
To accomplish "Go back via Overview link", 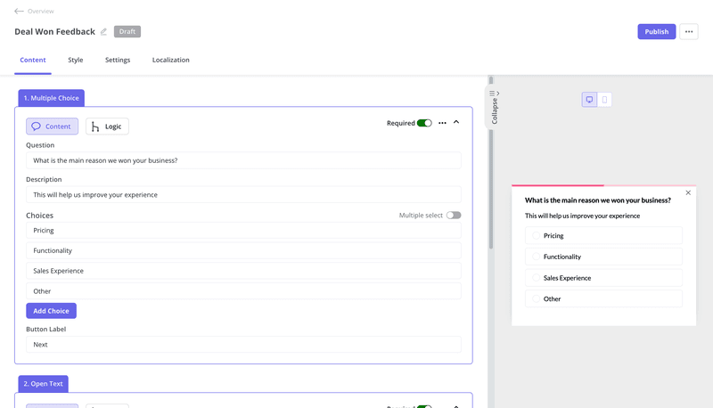I will point(40,11).
